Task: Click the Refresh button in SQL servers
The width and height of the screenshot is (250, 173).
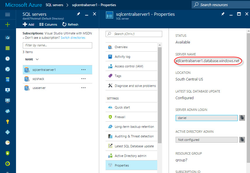Action: pos(70,25)
